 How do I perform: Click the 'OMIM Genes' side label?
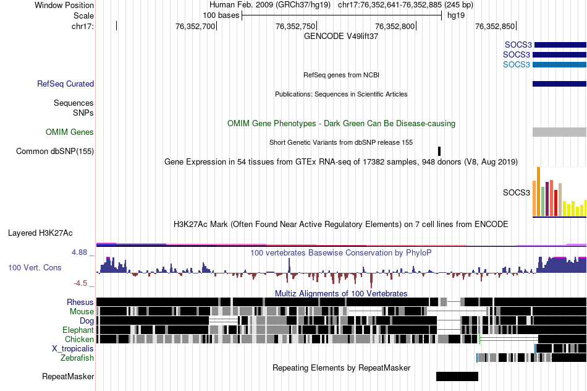[70, 132]
